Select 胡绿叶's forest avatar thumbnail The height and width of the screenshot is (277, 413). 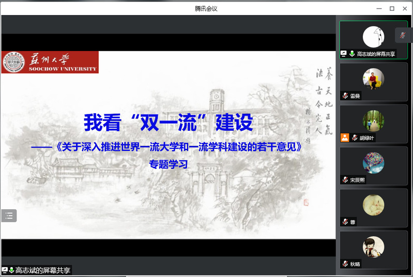373,121
